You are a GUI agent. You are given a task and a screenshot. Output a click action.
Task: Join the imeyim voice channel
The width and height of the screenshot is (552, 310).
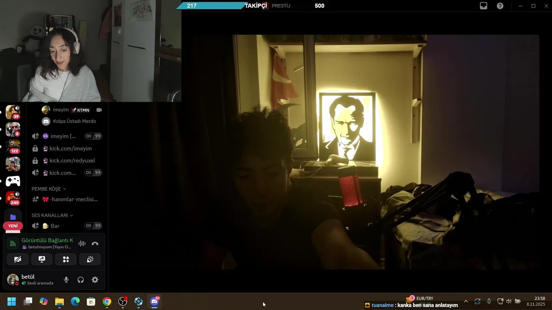tap(67, 136)
